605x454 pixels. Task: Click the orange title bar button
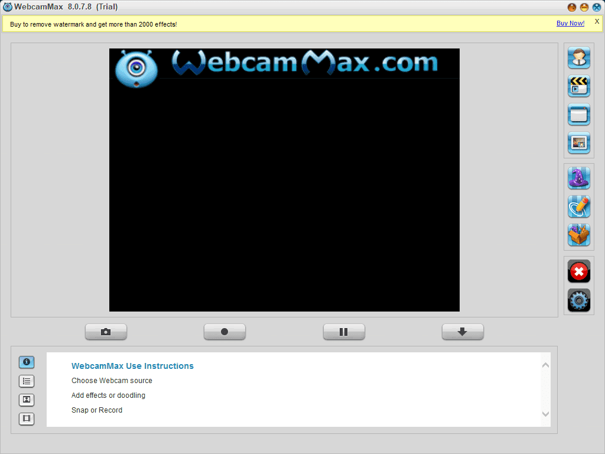[572, 7]
